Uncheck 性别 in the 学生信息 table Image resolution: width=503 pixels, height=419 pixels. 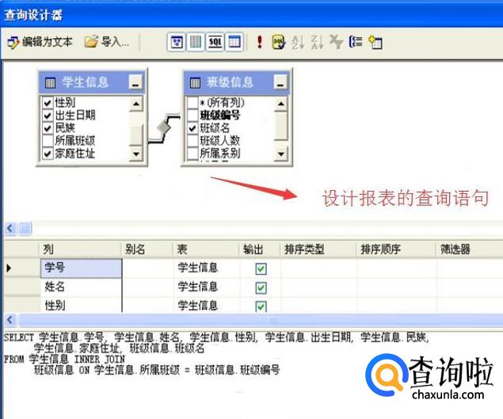click(48, 102)
